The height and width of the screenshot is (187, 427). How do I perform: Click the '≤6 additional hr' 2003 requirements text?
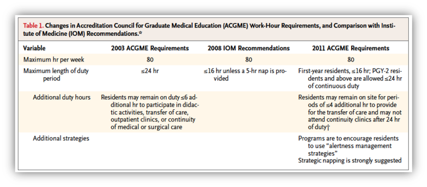149,112
